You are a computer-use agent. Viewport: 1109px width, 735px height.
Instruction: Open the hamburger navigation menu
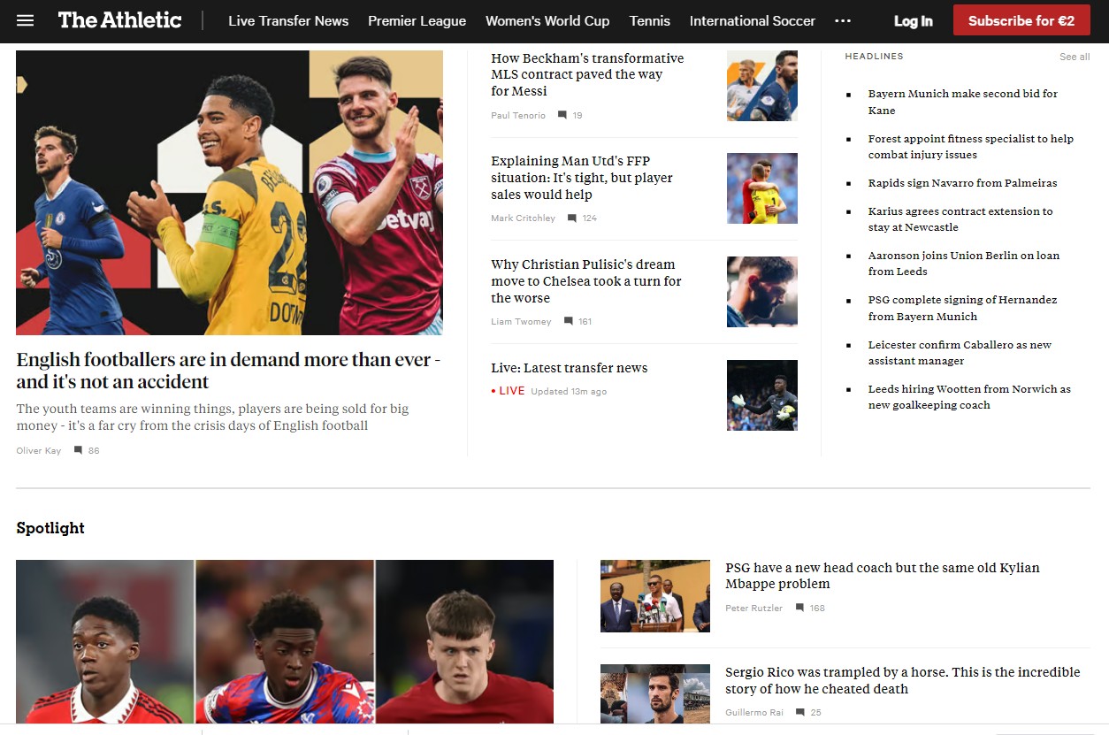point(25,20)
